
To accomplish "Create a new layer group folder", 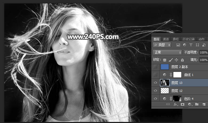I will point(197,104).
